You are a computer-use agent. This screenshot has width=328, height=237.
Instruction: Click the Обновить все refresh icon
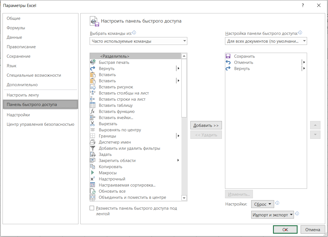[x=93, y=191]
